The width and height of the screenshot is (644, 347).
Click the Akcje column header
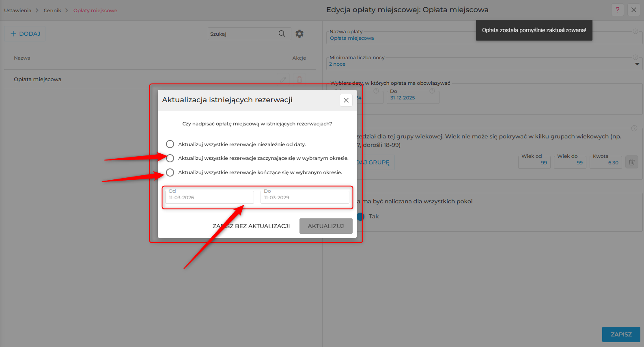[x=299, y=58]
